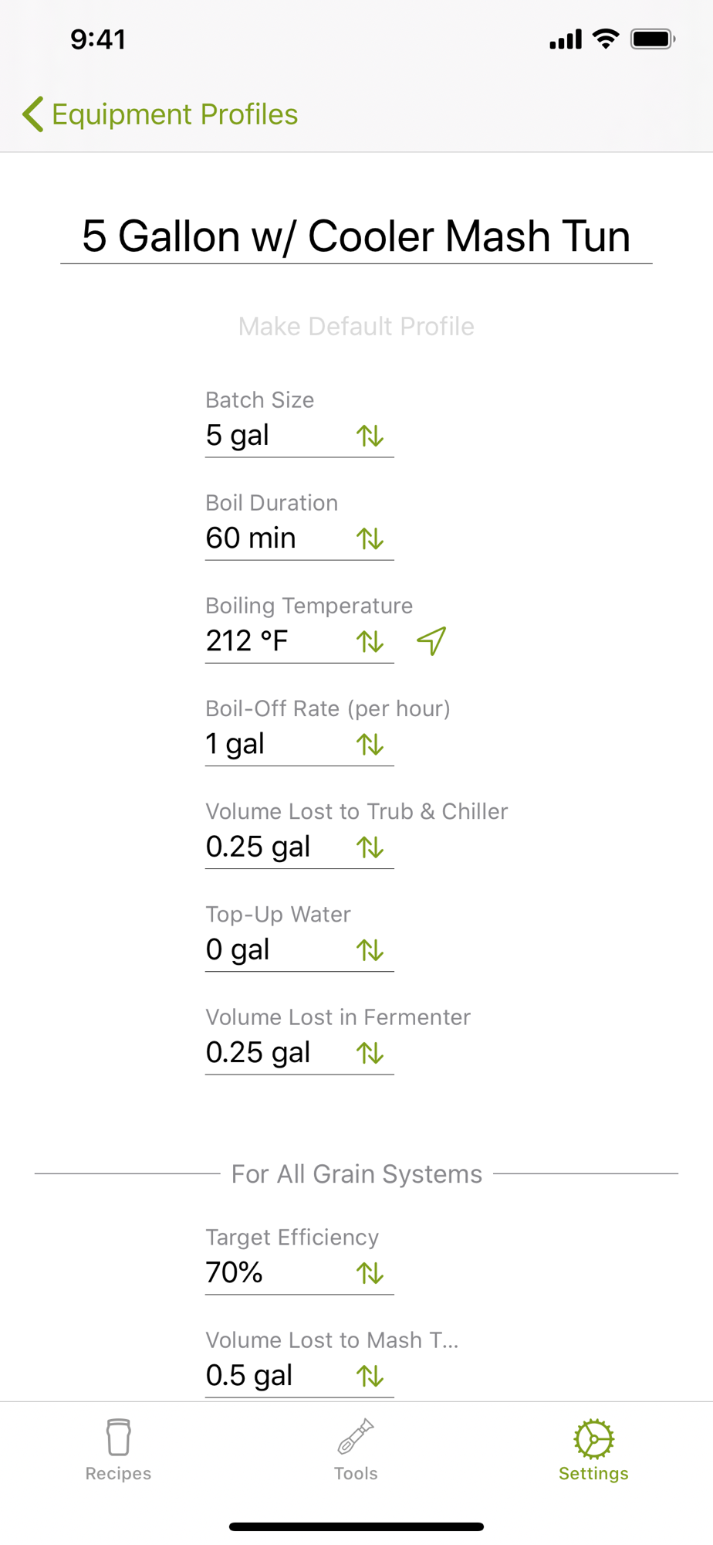Tap the Boiling Temperature unit swap arrows
The height and width of the screenshot is (1545, 713).
click(x=370, y=642)
